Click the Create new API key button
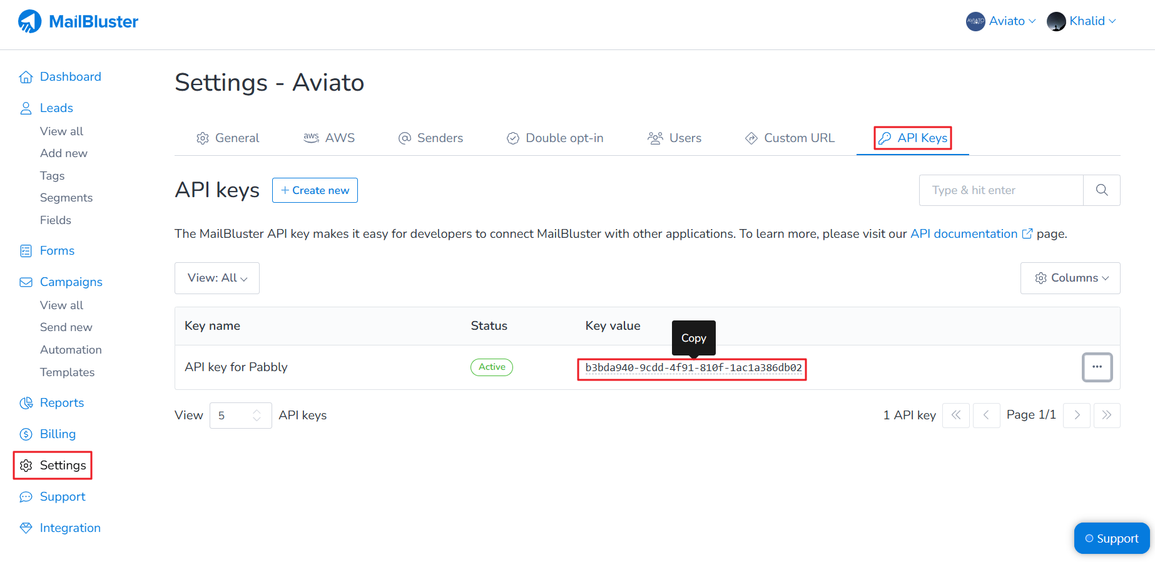Viewport: 1155px width, 562px height. (315, 190)
